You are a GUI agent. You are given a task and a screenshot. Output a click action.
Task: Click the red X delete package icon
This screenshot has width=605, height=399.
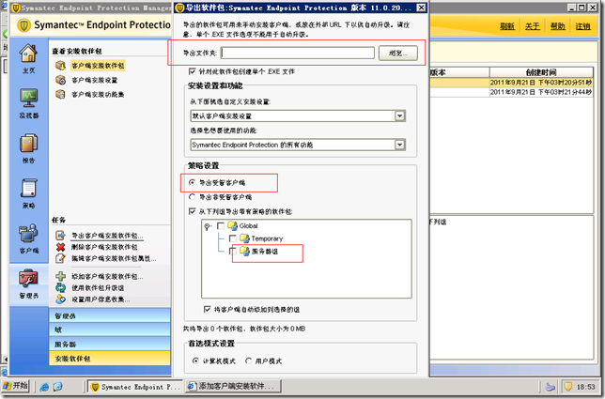[60, 247]
